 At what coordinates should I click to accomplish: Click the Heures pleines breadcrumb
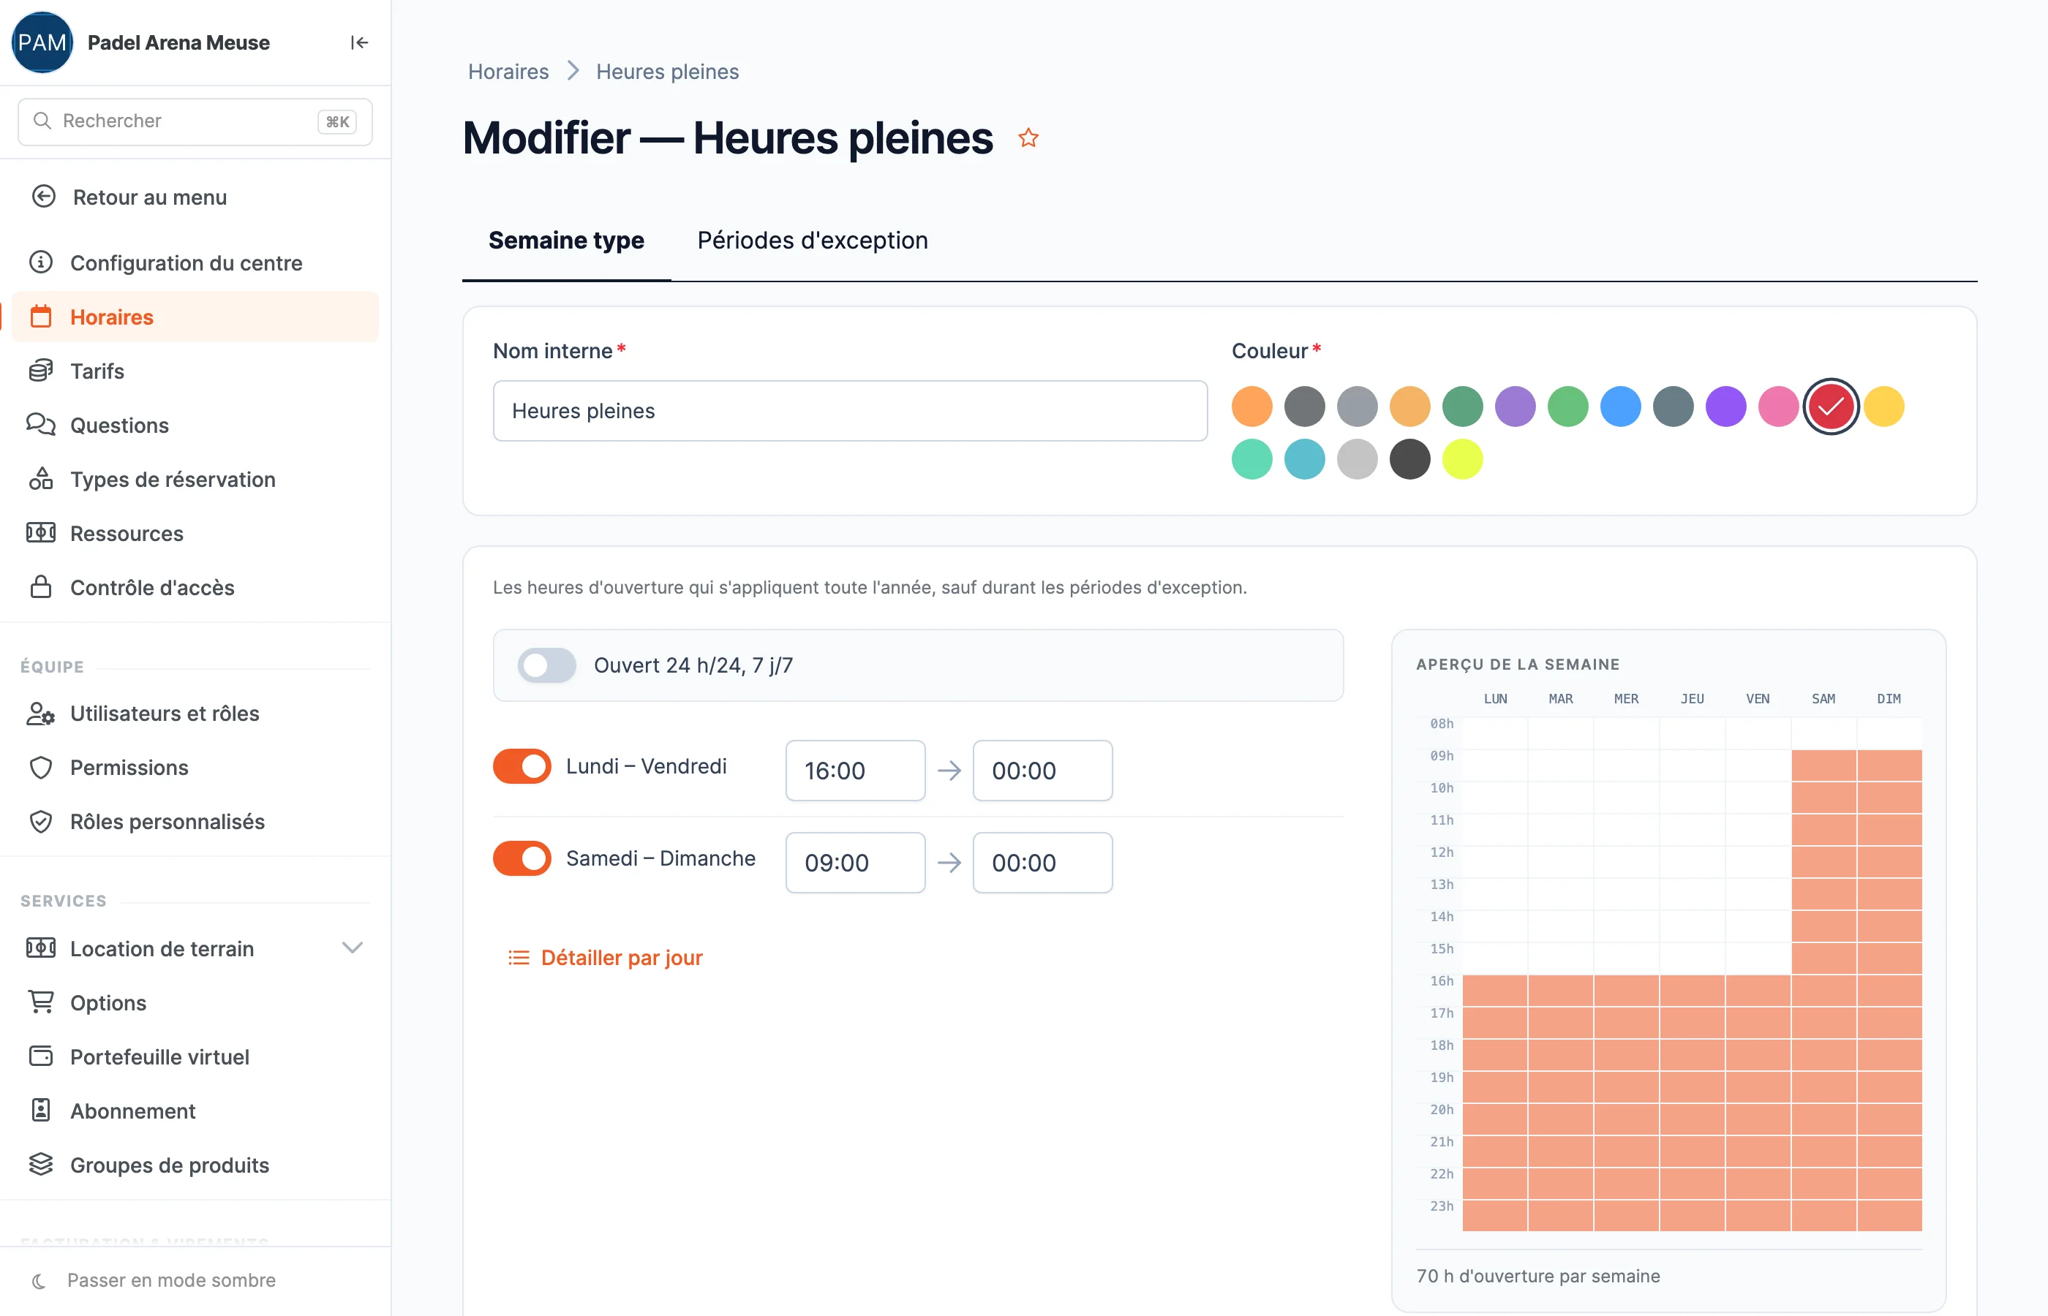668,72
